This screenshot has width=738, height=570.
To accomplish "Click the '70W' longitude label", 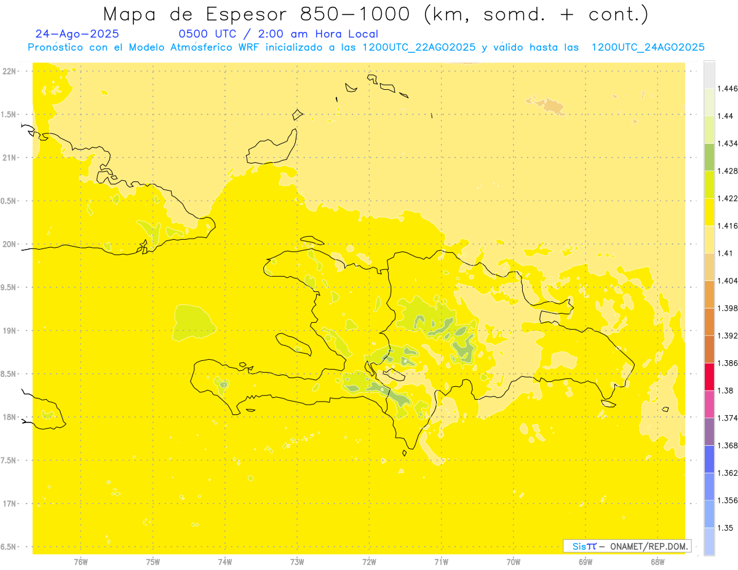I will click(514, 562).
